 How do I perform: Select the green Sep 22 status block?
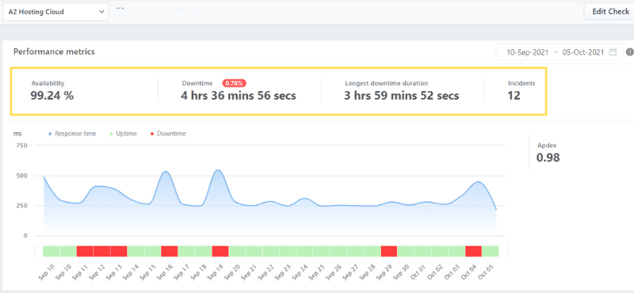coord(270,251)
